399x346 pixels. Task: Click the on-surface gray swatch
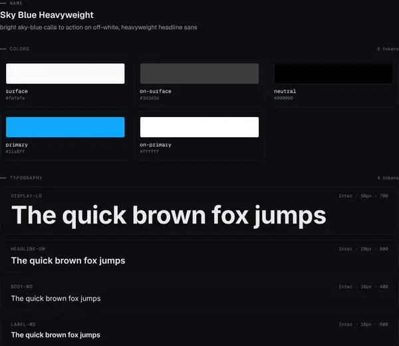199,74
